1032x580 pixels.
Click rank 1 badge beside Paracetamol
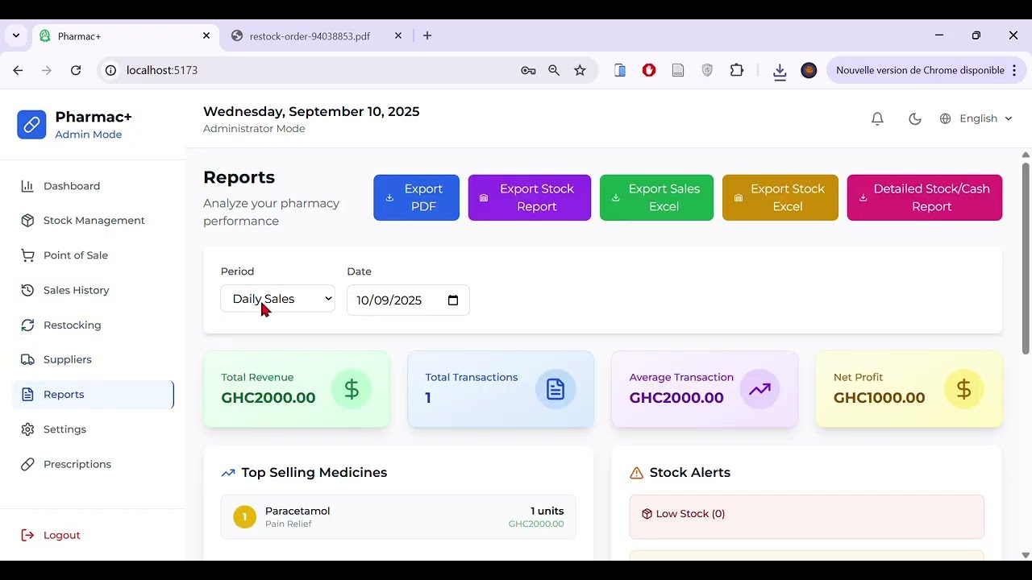coord(244,516)
